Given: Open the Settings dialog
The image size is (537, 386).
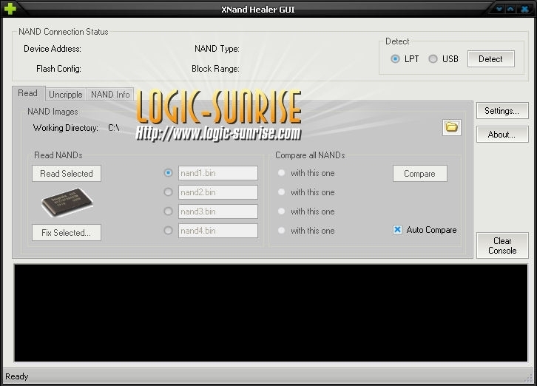Looking at the screenshot, I should (501, 111).
